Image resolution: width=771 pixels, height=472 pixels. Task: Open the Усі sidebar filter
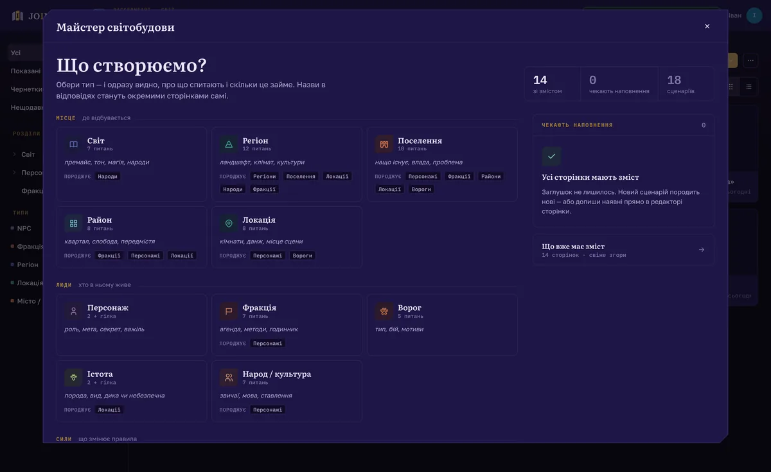[x=24, y=53]
